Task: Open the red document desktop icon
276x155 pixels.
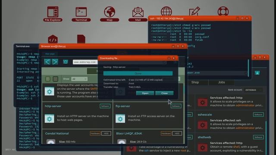Action: (x=81, y=39)
